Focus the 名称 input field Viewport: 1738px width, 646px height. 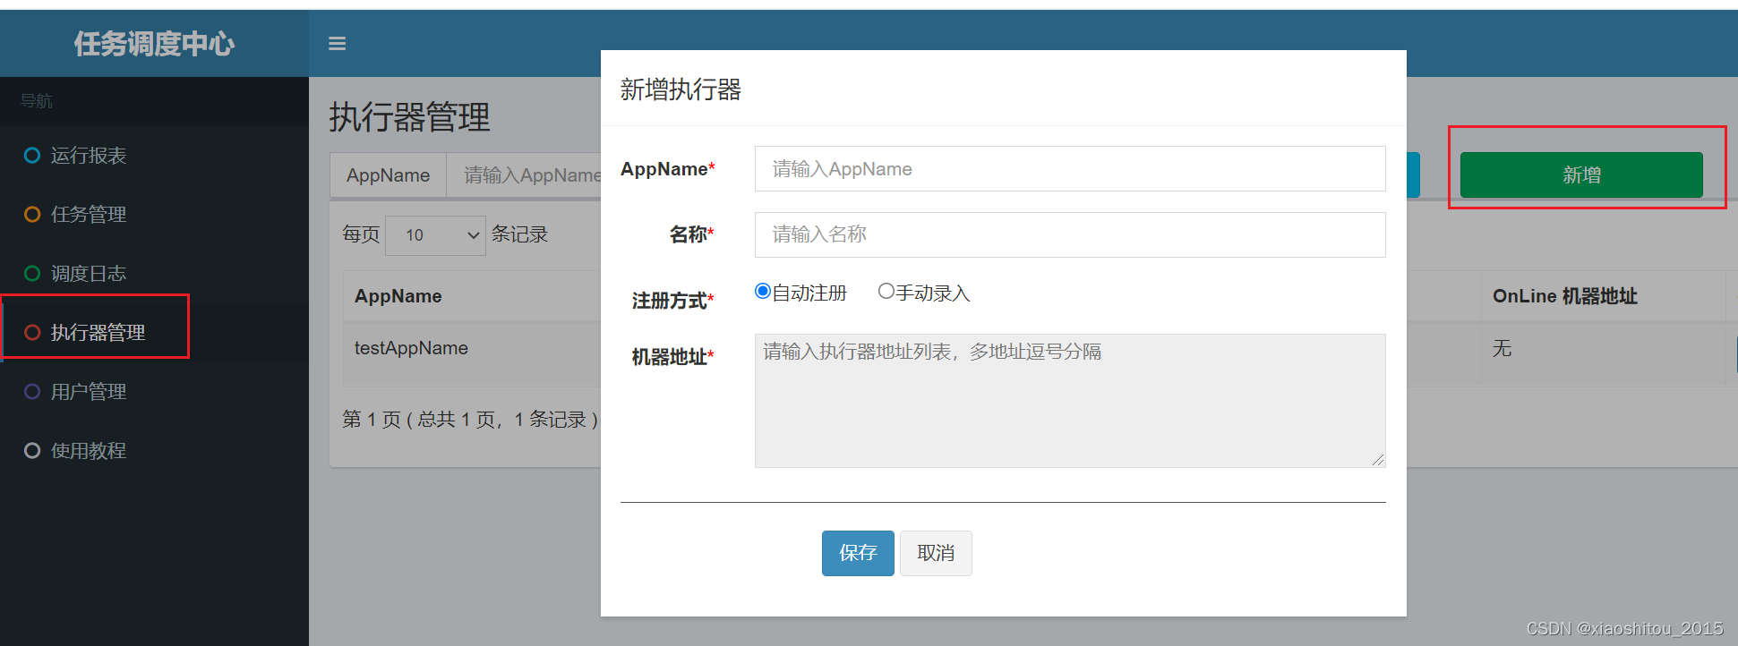coord(1070,234)
